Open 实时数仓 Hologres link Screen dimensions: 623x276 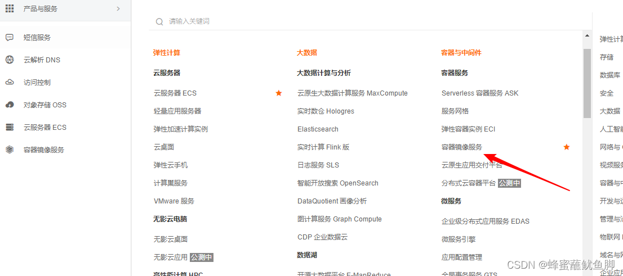pyautogui.click(x=326, y=111)
